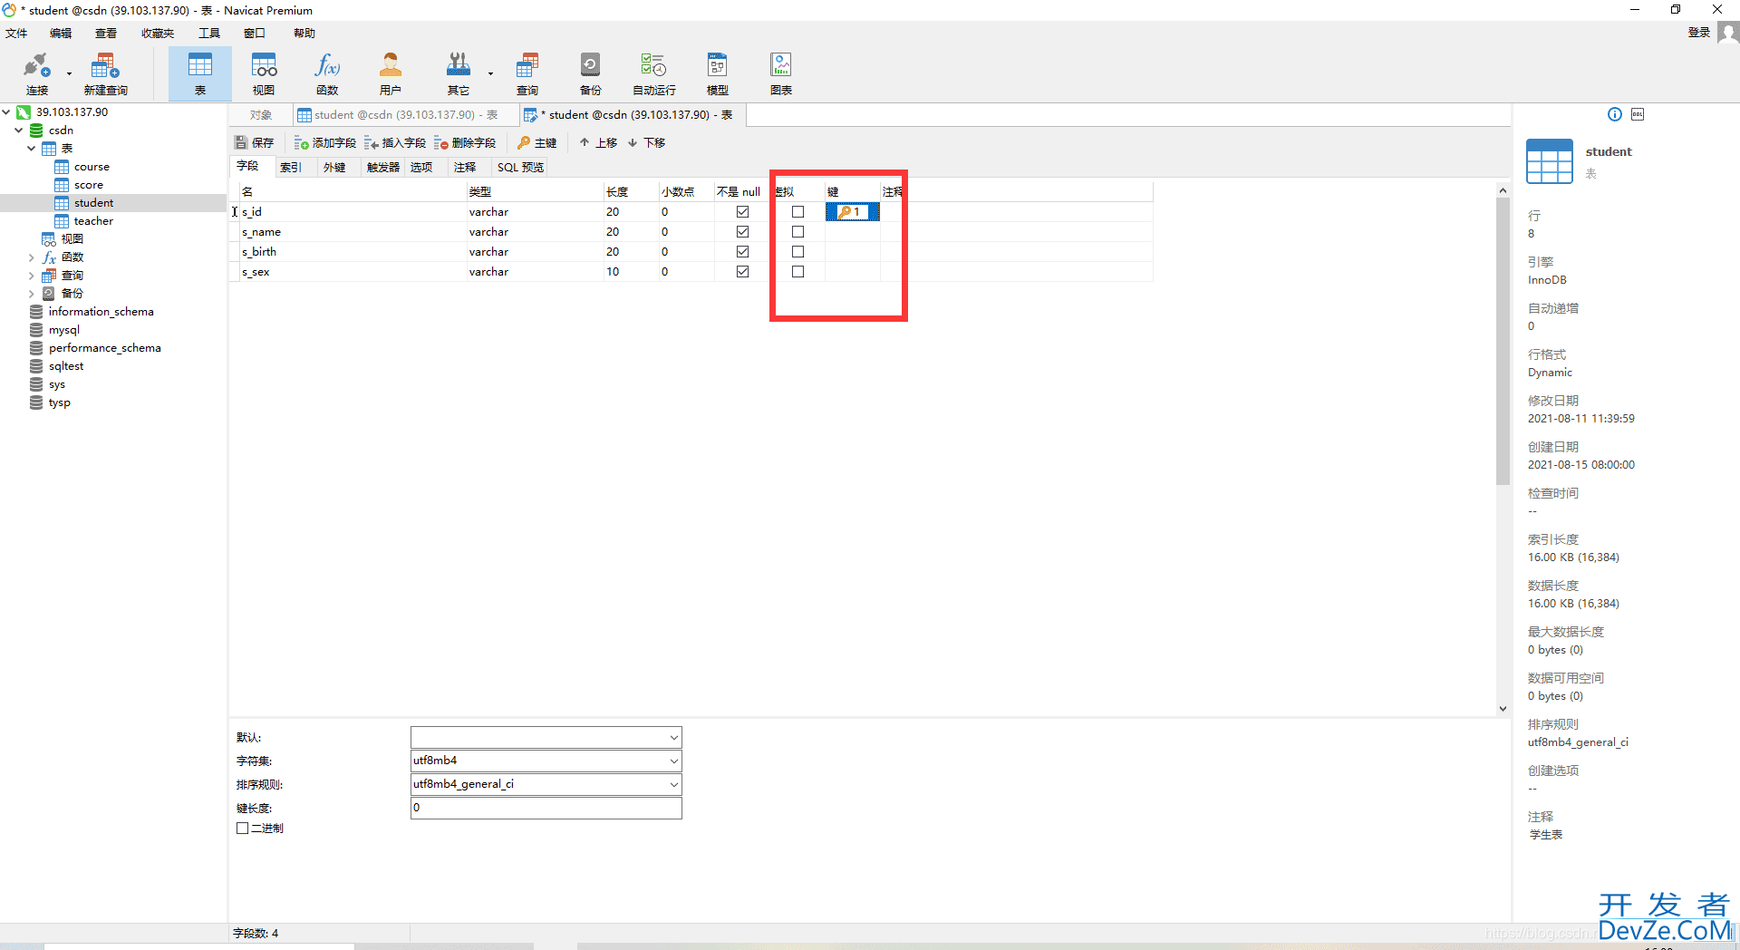1740x950 pixels.
Task: Click the New Query toolbar icon
Action: tap(105, 73)
